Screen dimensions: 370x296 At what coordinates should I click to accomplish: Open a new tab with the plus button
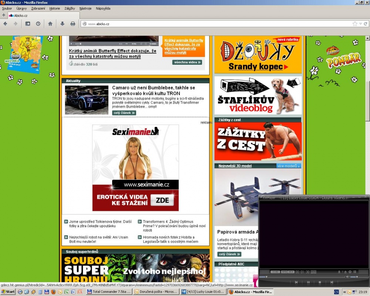click(x=4, y=15)
